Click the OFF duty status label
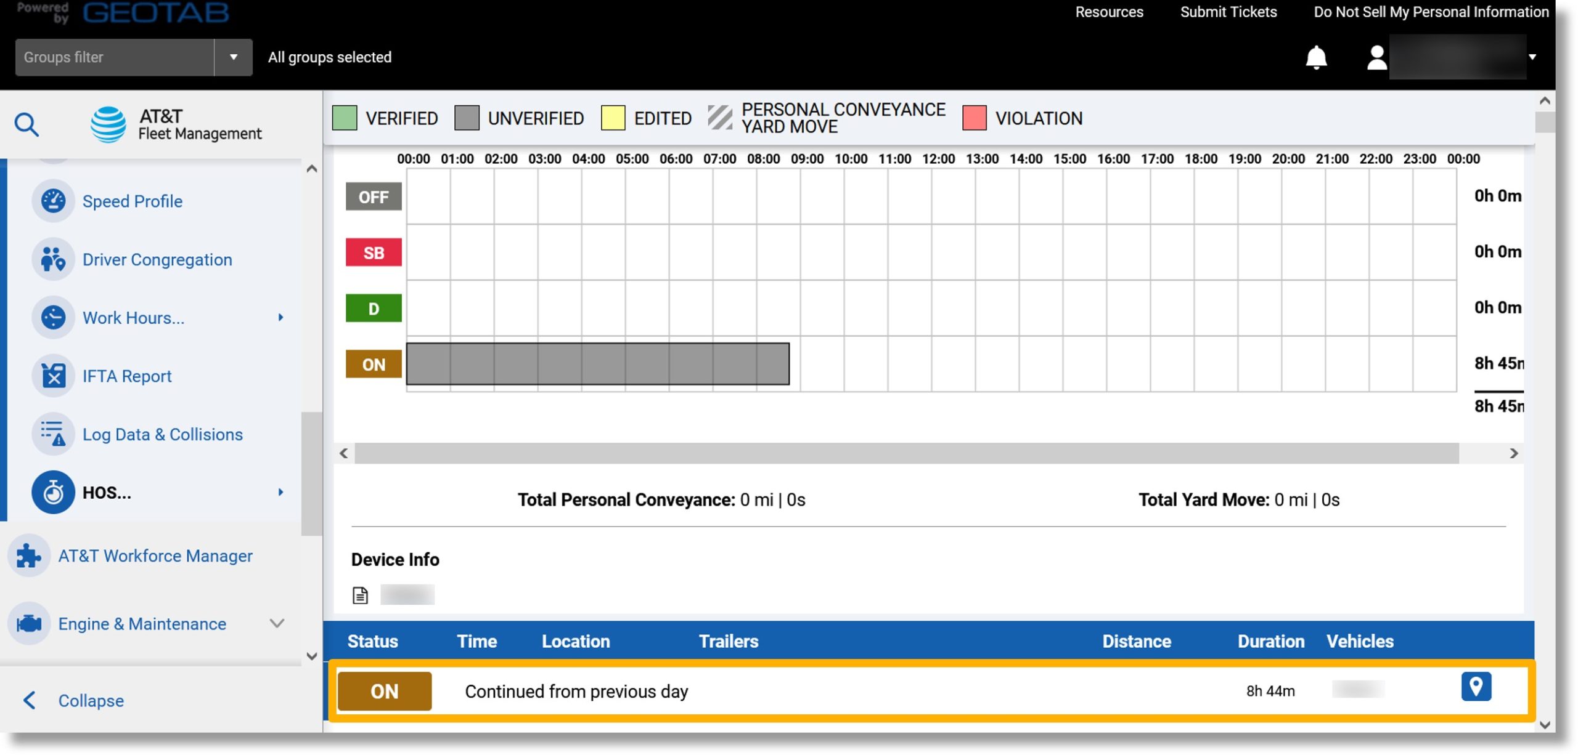Viewport: 1578px width, 755px height. click(x=374, y=196)
